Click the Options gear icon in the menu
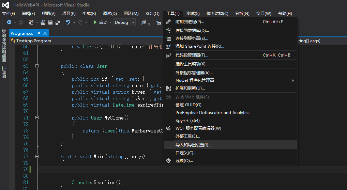 pos(168,161)
